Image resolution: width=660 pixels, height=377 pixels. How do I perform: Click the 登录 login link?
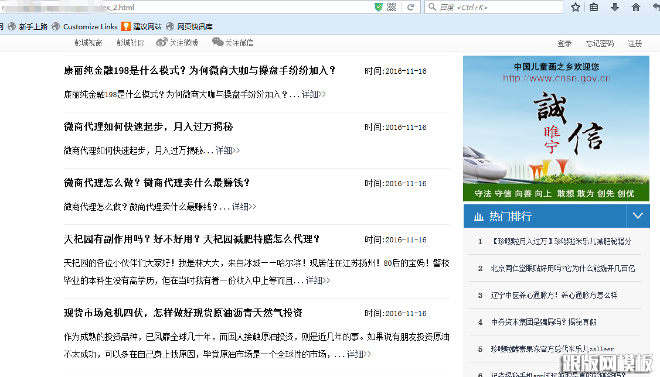click(564, 43)
